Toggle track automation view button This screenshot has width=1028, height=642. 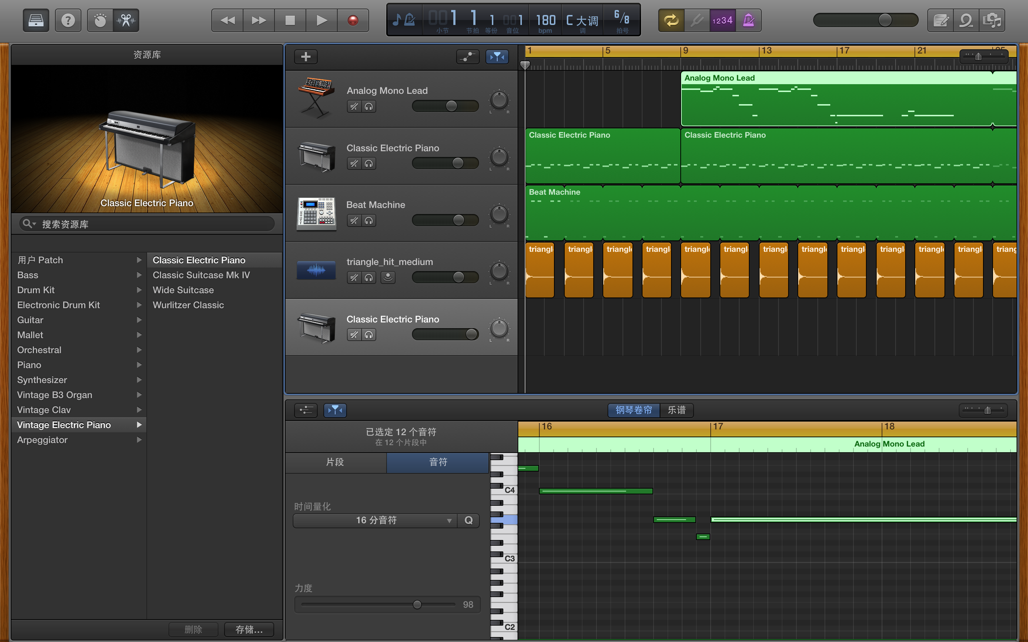tap(468, 56)
